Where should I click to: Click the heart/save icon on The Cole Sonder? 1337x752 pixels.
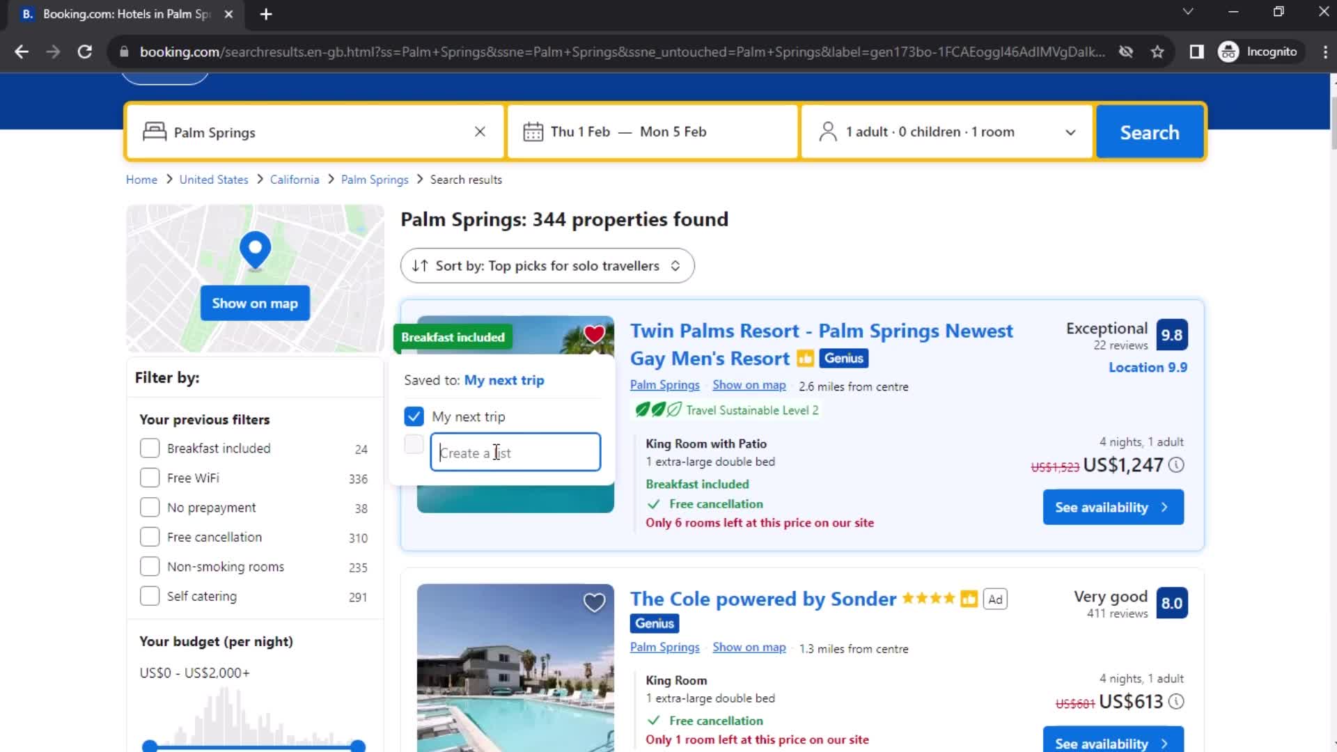(x=594, y=603)
